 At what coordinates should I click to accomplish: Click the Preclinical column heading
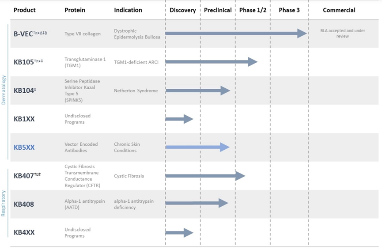pyautogui.click(x=218, y=10)
